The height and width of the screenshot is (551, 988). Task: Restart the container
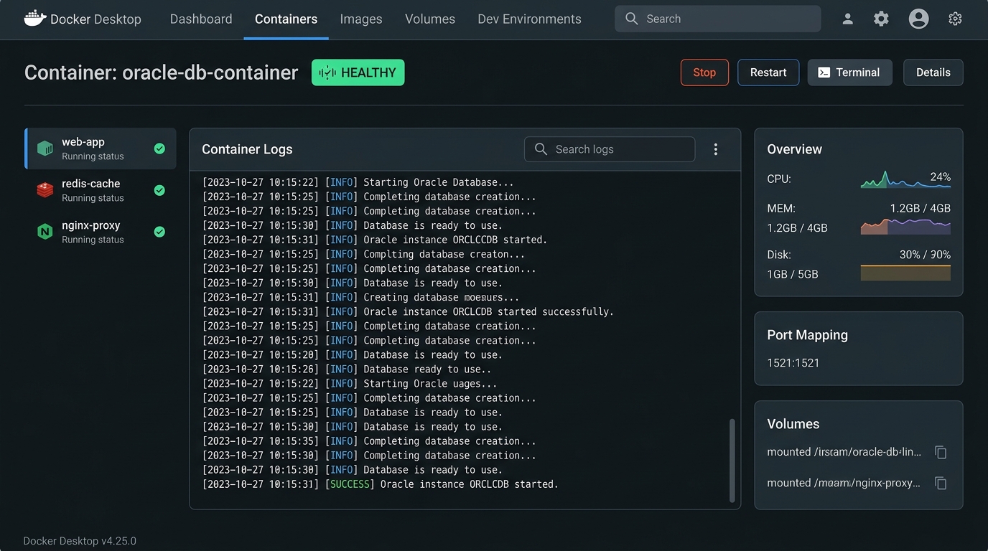(768, 72)
